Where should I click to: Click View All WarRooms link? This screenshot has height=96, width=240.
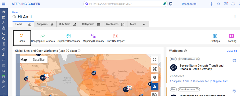tap(232, 51)
